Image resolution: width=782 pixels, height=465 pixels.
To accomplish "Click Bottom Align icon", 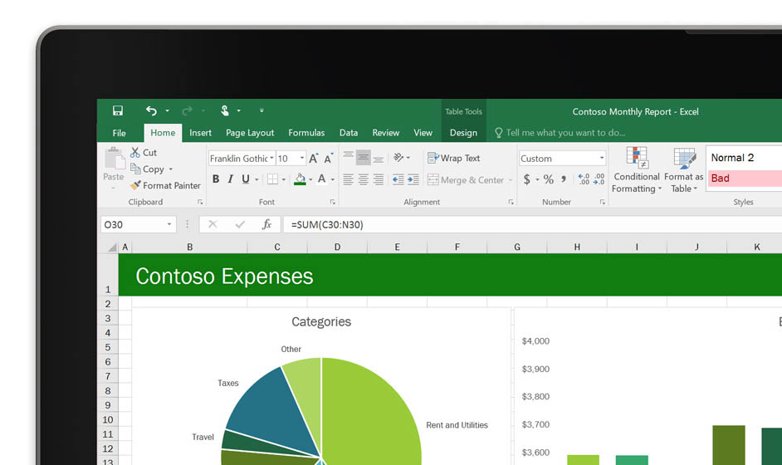I will click(379, 158).
